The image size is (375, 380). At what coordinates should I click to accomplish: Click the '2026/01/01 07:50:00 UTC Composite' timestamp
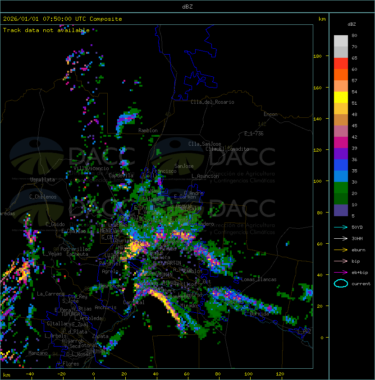63,19
